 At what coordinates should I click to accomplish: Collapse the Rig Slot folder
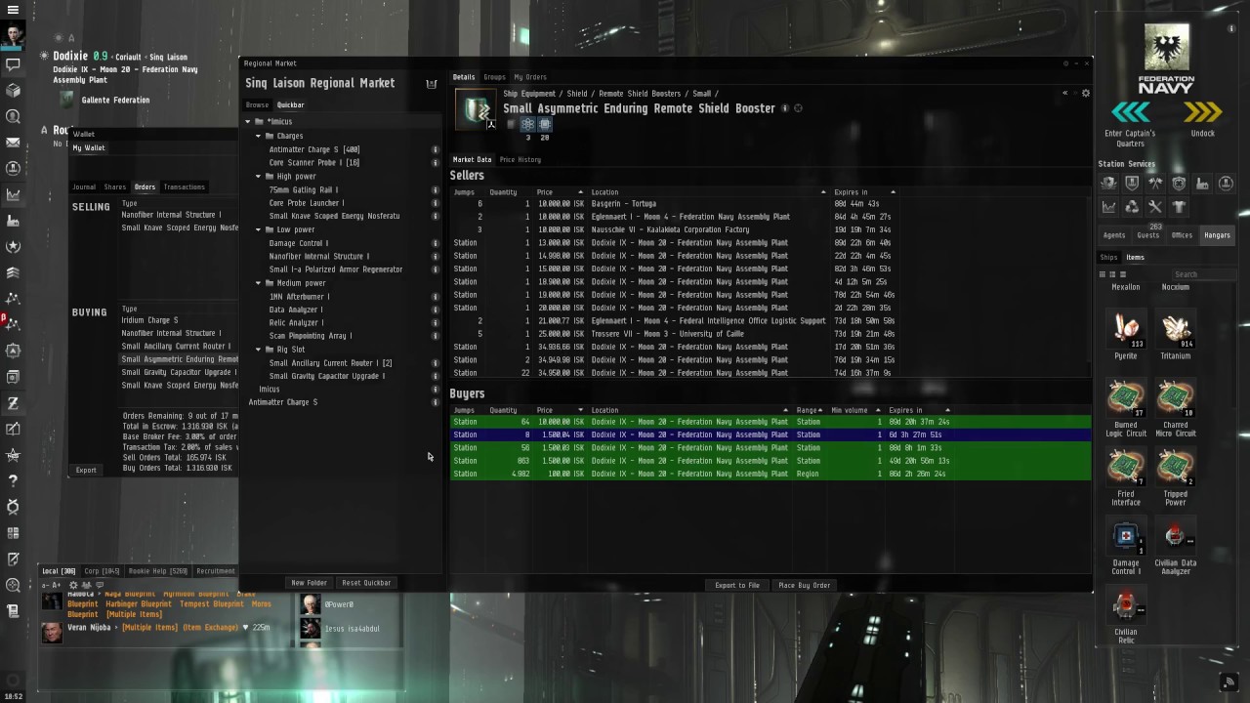tap(258, 350)
